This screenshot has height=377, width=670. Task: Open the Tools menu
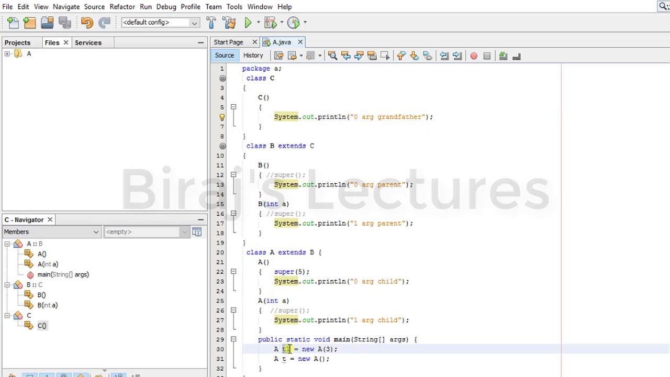(234, 7)
